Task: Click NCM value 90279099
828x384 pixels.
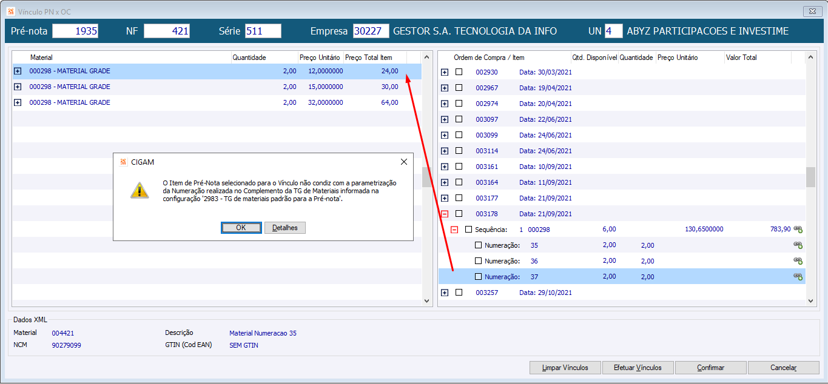Action: coord(67,345)
